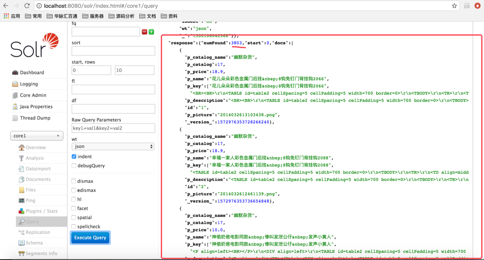Enable the spellcheck checkbox
Image resolution: width=484 pixels, height=260 pixels.
coord(74,226)
